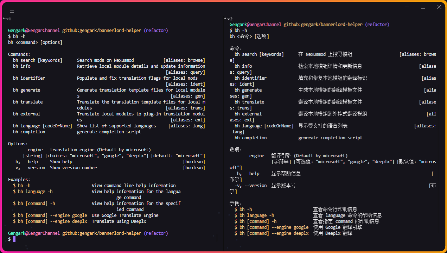447x253 pixels.
Task: Click 'bh external' command in left pane
Action: click(x=27, y=114)
